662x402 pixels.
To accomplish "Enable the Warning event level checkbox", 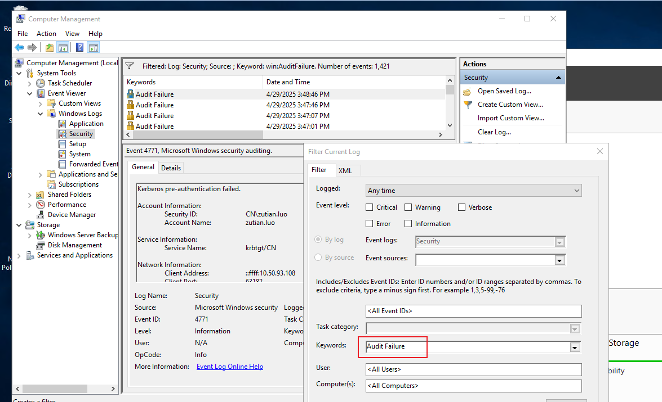I will [x=408, y=207].
